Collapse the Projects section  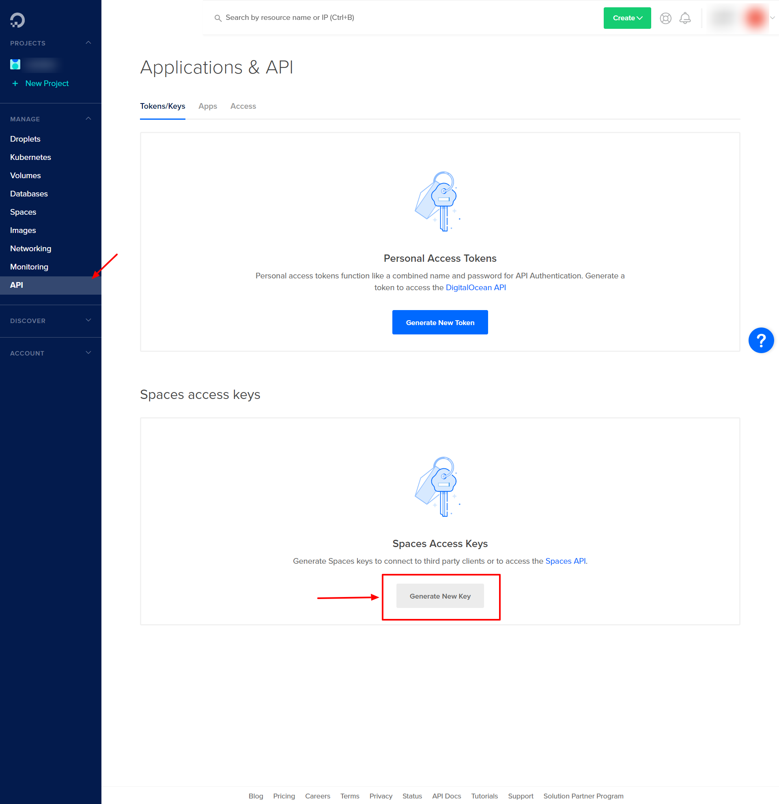coord(88,43)
